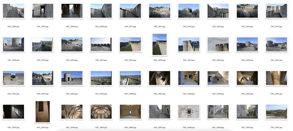
Task: Select the DSC_2921.jpg thumbnail
Action: pyautogui.click(x=101, y=44)
